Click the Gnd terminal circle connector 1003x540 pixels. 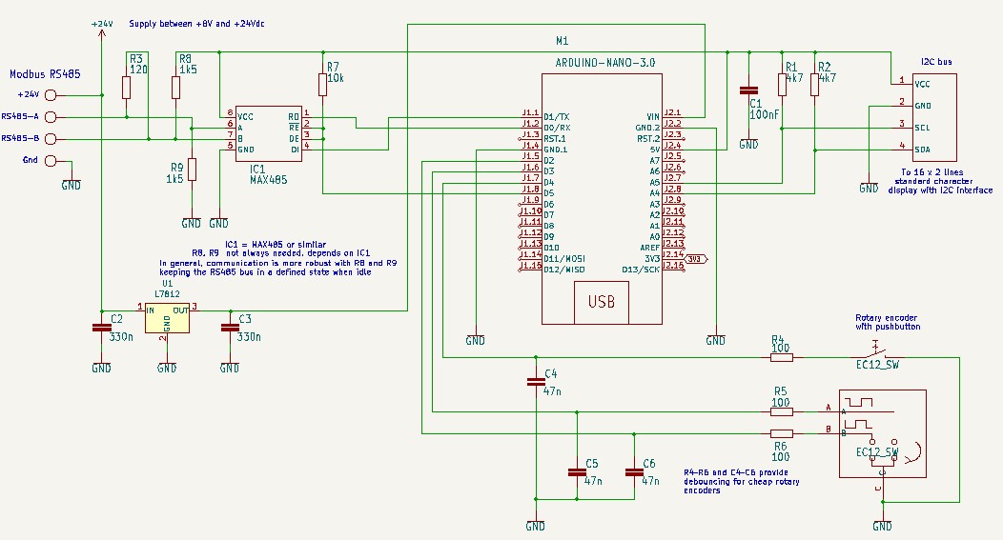point(51,160)
